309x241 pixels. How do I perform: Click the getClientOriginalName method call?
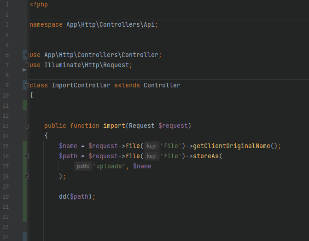[x=231, y=146]
